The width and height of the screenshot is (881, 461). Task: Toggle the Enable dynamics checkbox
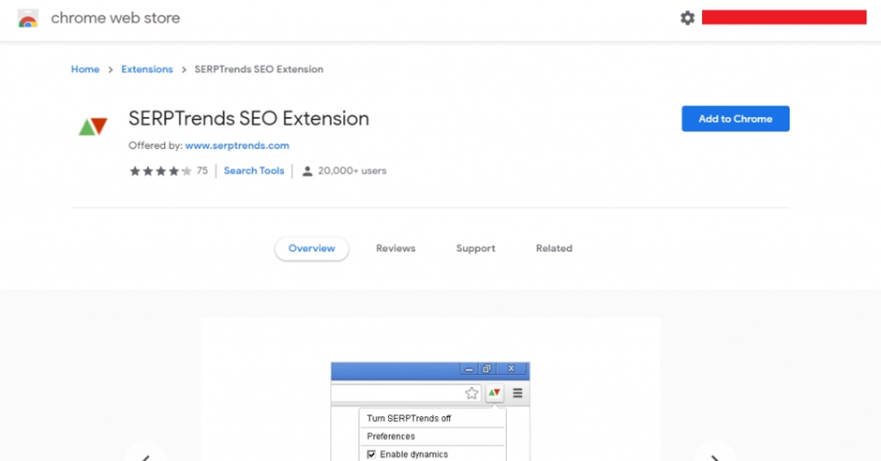pos(371,454)
